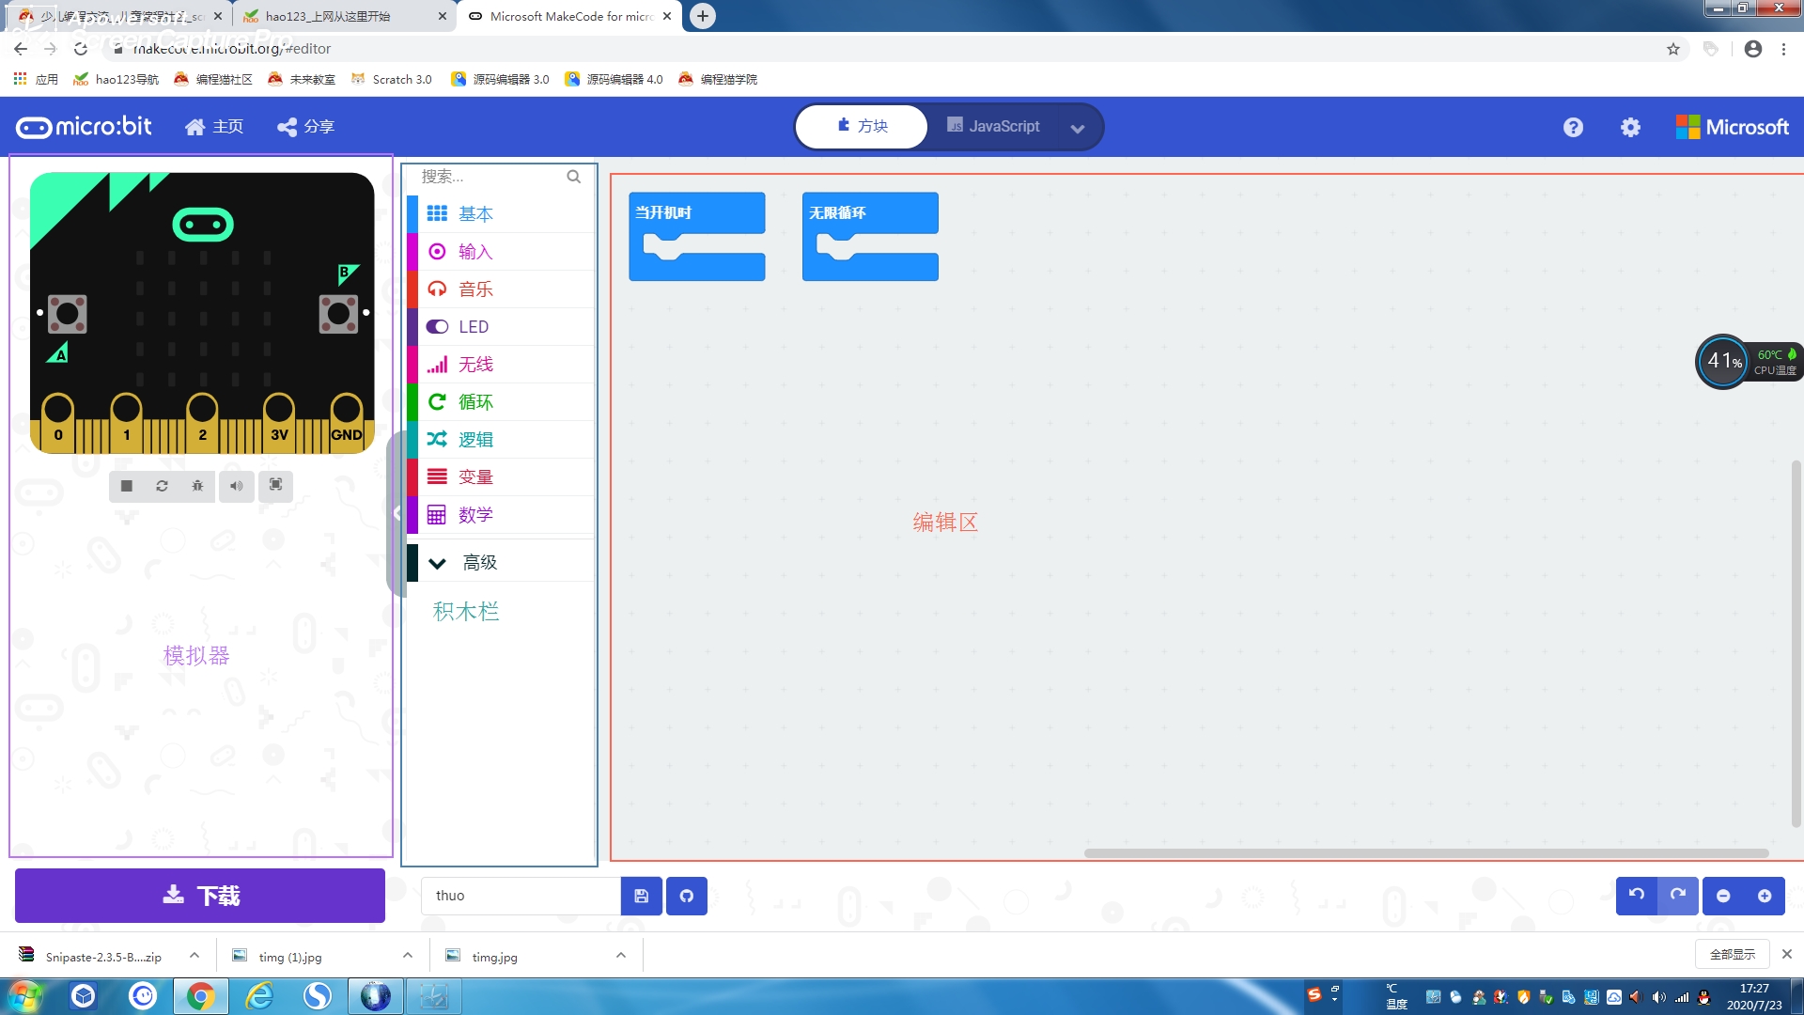Open the Chrome profile icon
The image size is (1804, 1015).
point(1753,49)
